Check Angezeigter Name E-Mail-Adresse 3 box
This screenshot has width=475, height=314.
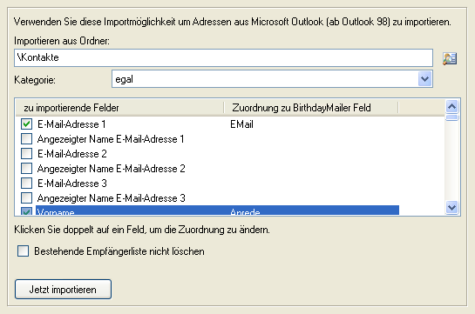click(26, 198)
